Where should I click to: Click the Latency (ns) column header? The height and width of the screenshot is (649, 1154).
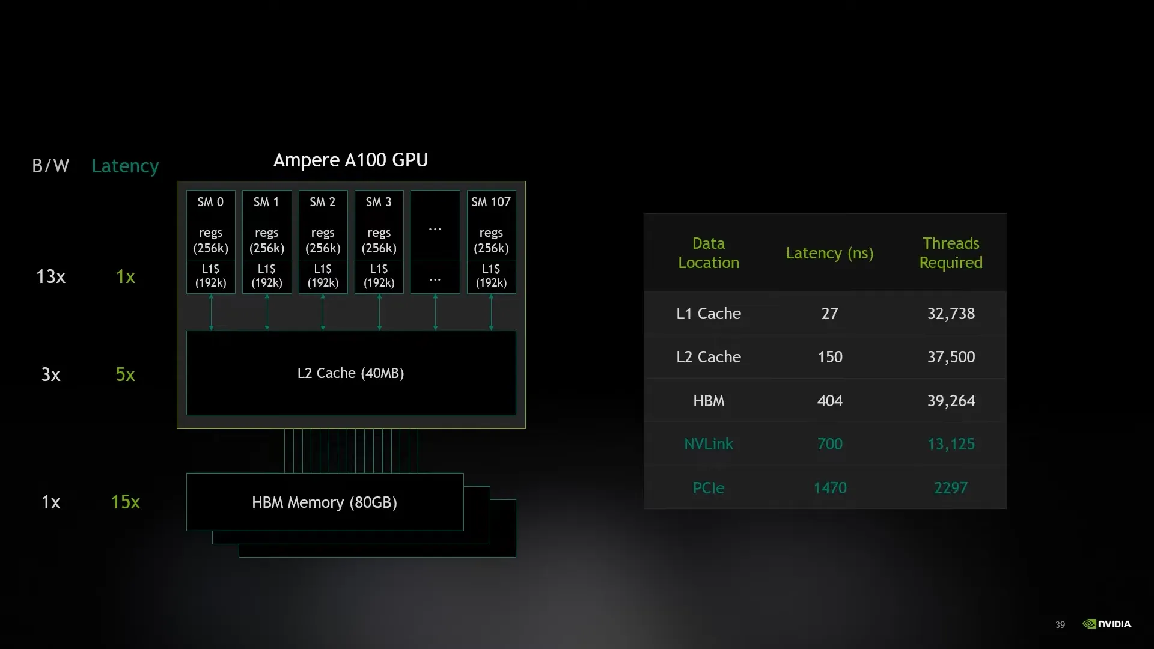(x=829, y=253)
